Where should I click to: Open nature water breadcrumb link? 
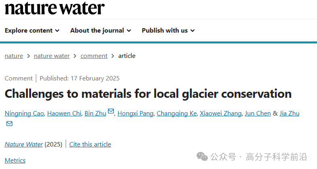click(x=52, y=56)
